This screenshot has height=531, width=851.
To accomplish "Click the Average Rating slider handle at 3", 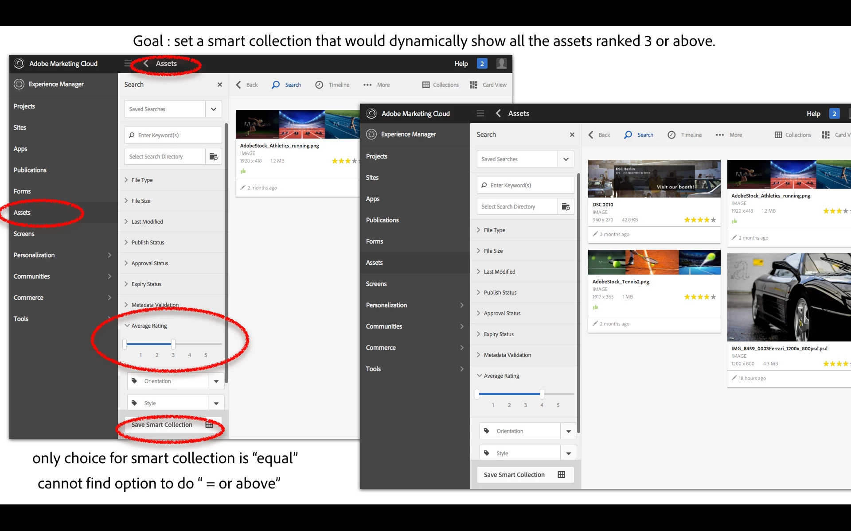I will click(173, 344).
